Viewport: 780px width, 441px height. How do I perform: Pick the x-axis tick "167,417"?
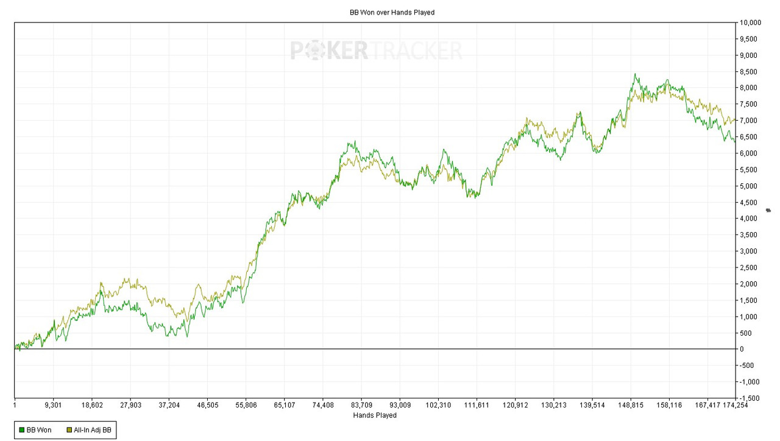[707, 404]
